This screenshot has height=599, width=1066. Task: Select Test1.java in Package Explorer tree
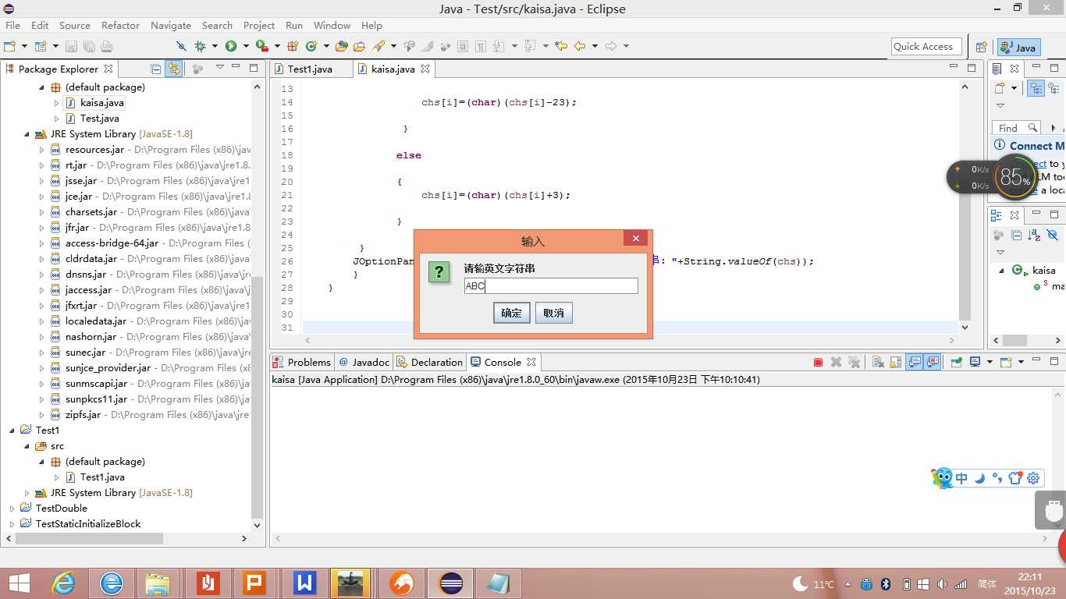tap(102, 477)
